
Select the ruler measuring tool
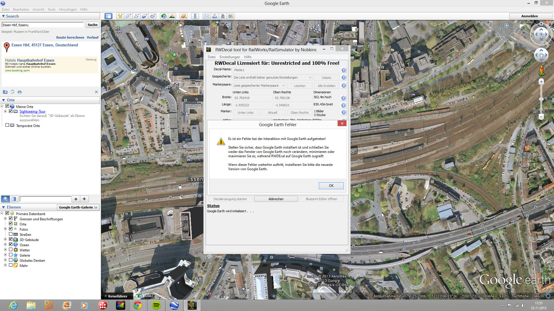pos(195,16)
